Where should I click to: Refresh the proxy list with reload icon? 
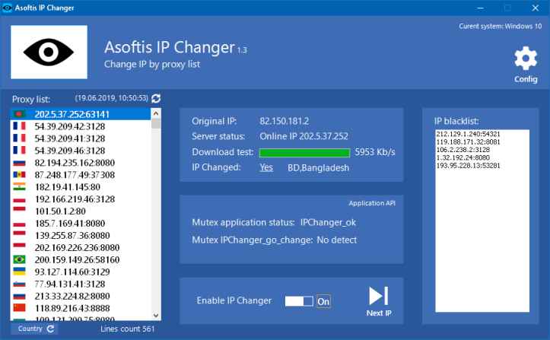coord(156,99)
